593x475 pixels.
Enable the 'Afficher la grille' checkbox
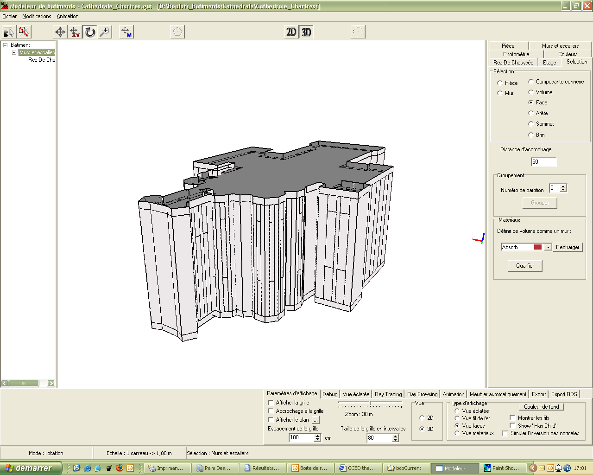[271, 403]
